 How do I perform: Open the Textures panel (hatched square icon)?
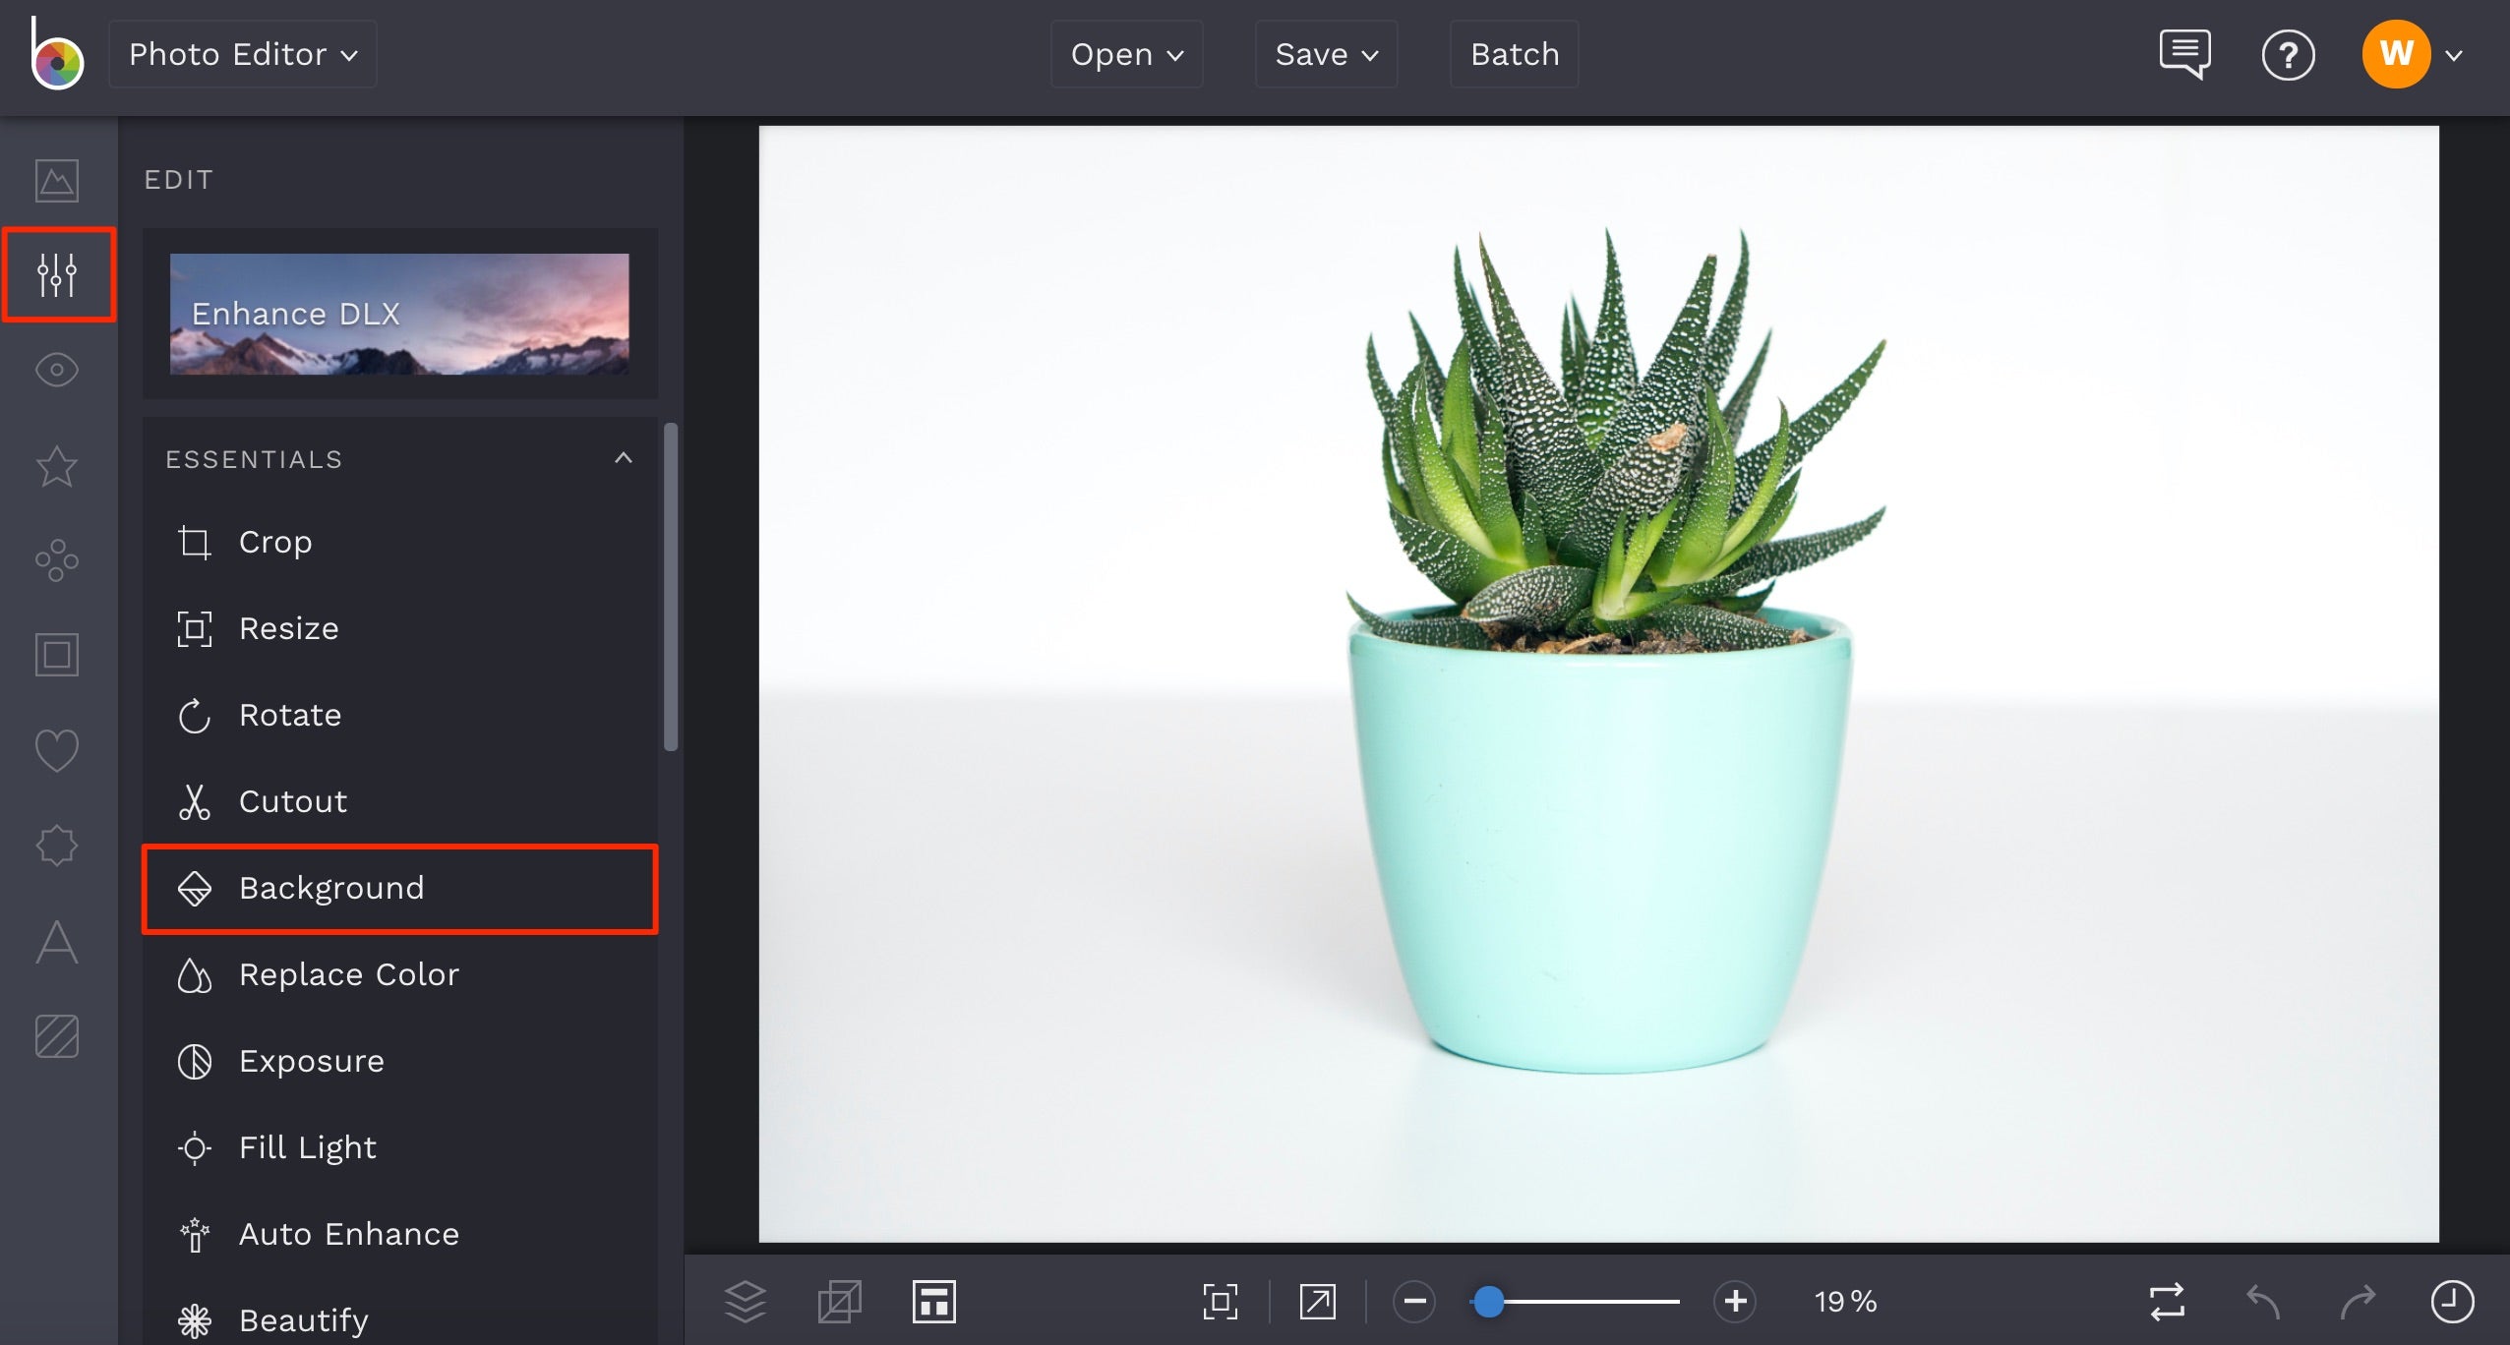click(56, 1035)
